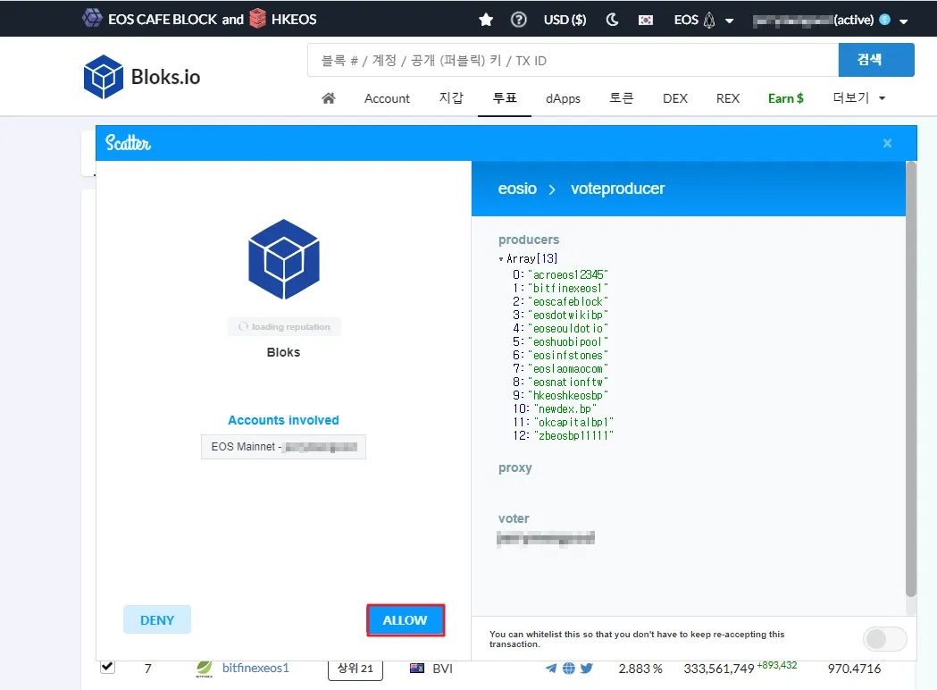
Task: Click the DENY button
Action: tap(157, 620)
